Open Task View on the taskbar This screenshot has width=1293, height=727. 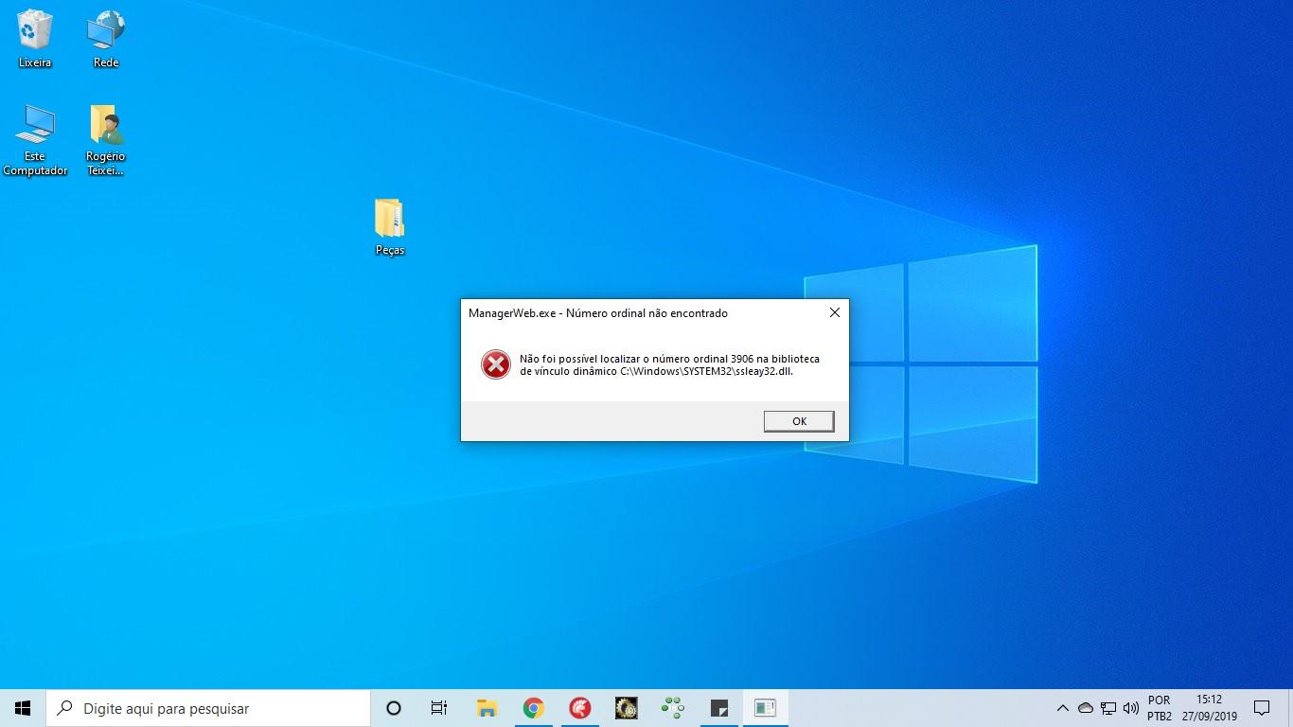[x=439, y=708]
